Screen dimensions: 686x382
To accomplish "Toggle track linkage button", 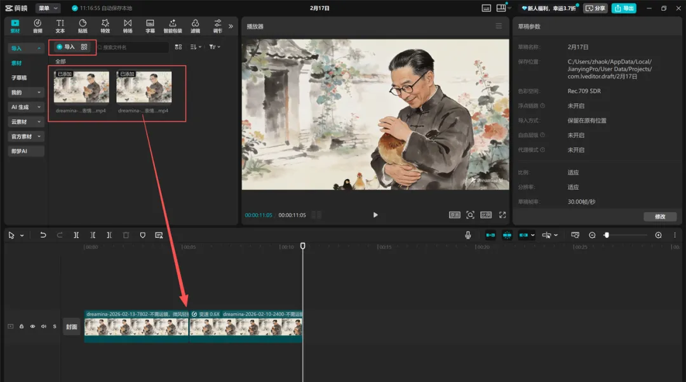I will [523, 235].
